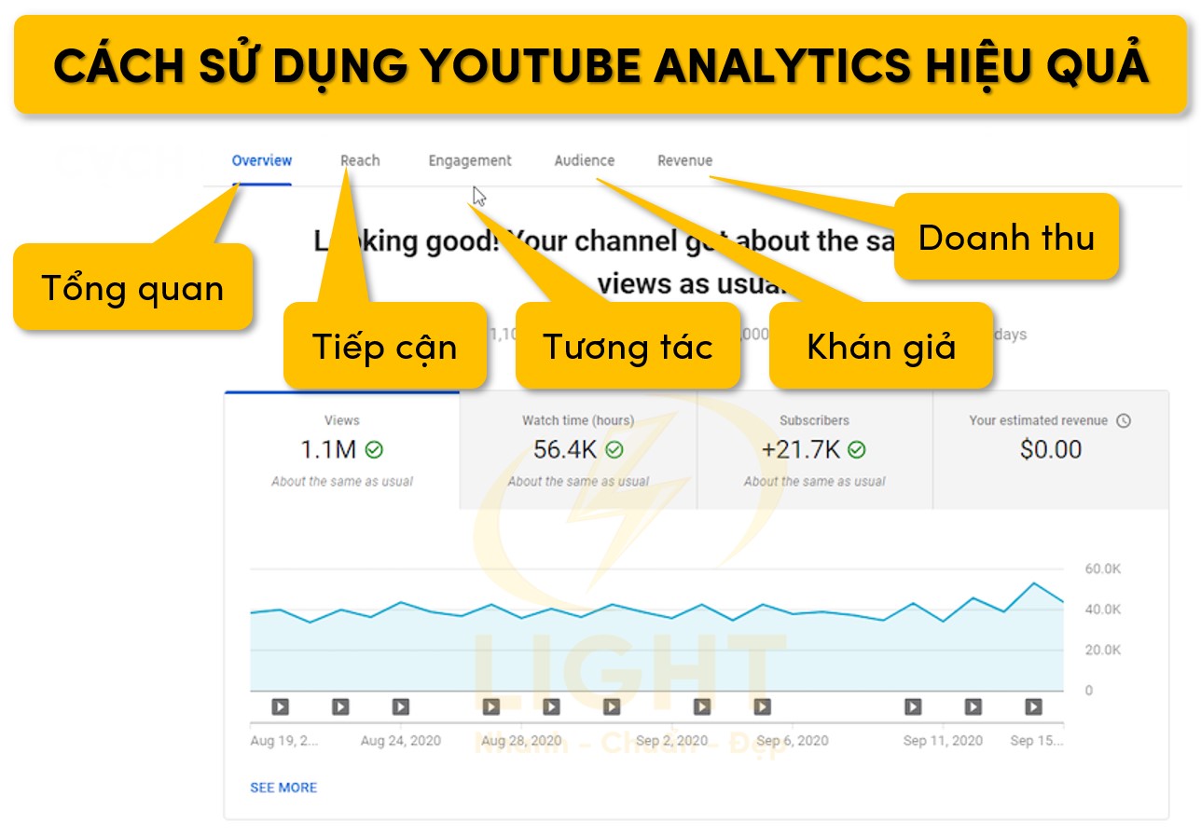Click the +21.7K subscribers value
The width and height of the screenshot is (1201, 836).
pos(801,450)
